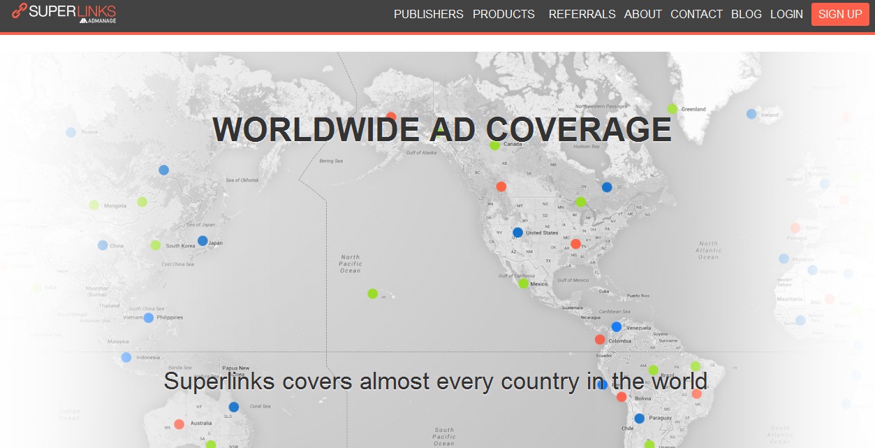Click the North Pacific Ocean map label
The image size is (875, 448).
click(351, 264)
